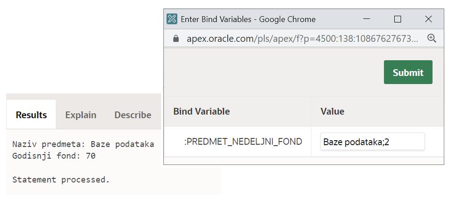Click the Value column header
This screenshot has width=451, height=200.
point(332,111)
